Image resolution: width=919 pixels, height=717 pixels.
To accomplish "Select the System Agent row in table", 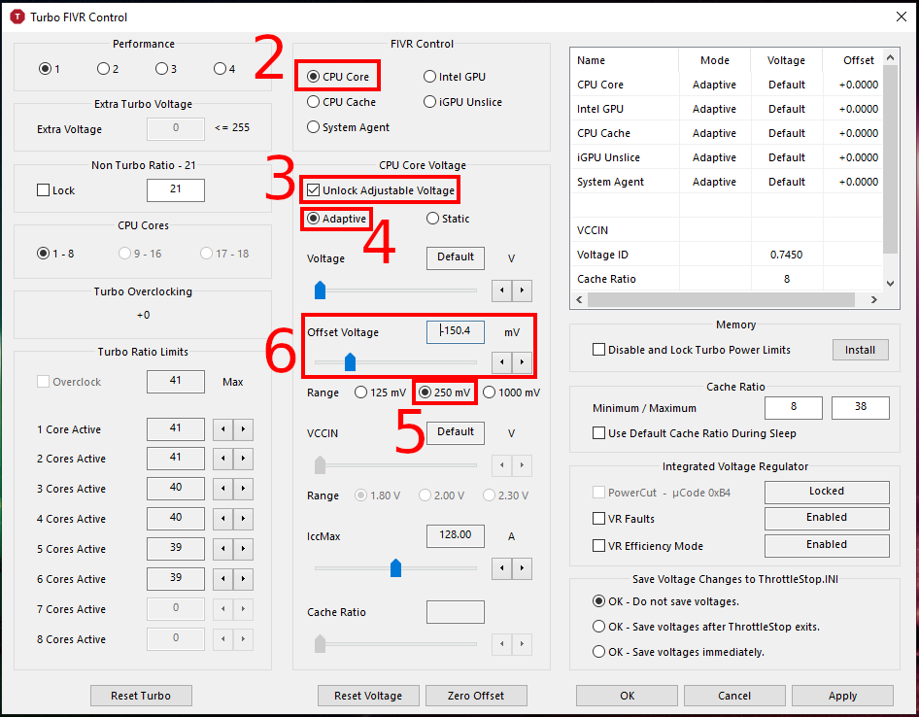I will coord(727,182).
